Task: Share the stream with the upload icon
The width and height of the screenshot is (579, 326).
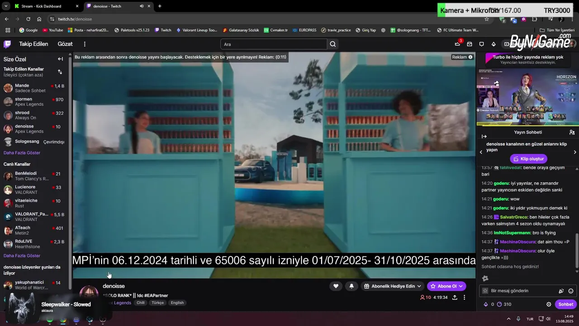Action: click(455, 297)
